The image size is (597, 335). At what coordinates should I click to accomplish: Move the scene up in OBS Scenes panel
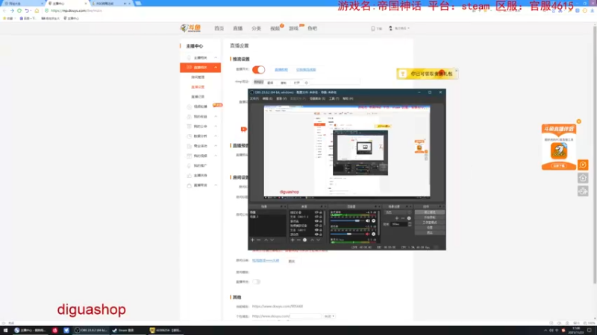[x=266, y=240]
